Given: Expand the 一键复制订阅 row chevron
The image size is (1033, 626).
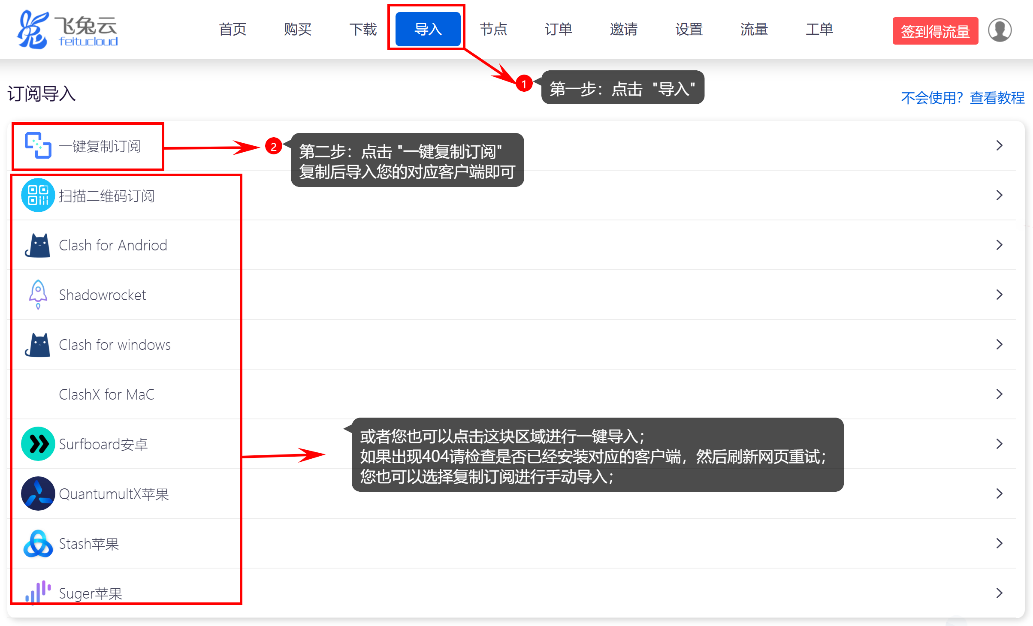Looking at the screenshot, I should coord(1000,145).
